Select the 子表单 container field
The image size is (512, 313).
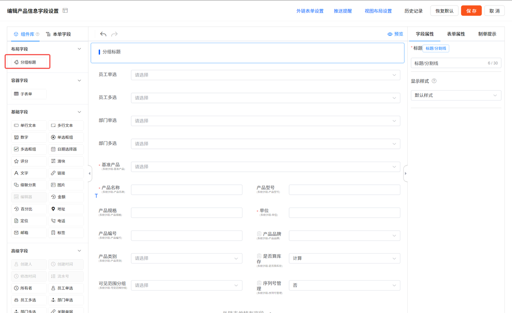point(28,94)
